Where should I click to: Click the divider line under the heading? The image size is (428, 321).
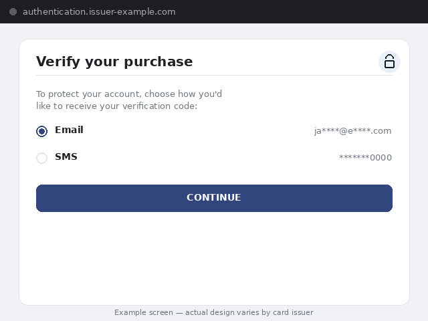click(214, 75)
